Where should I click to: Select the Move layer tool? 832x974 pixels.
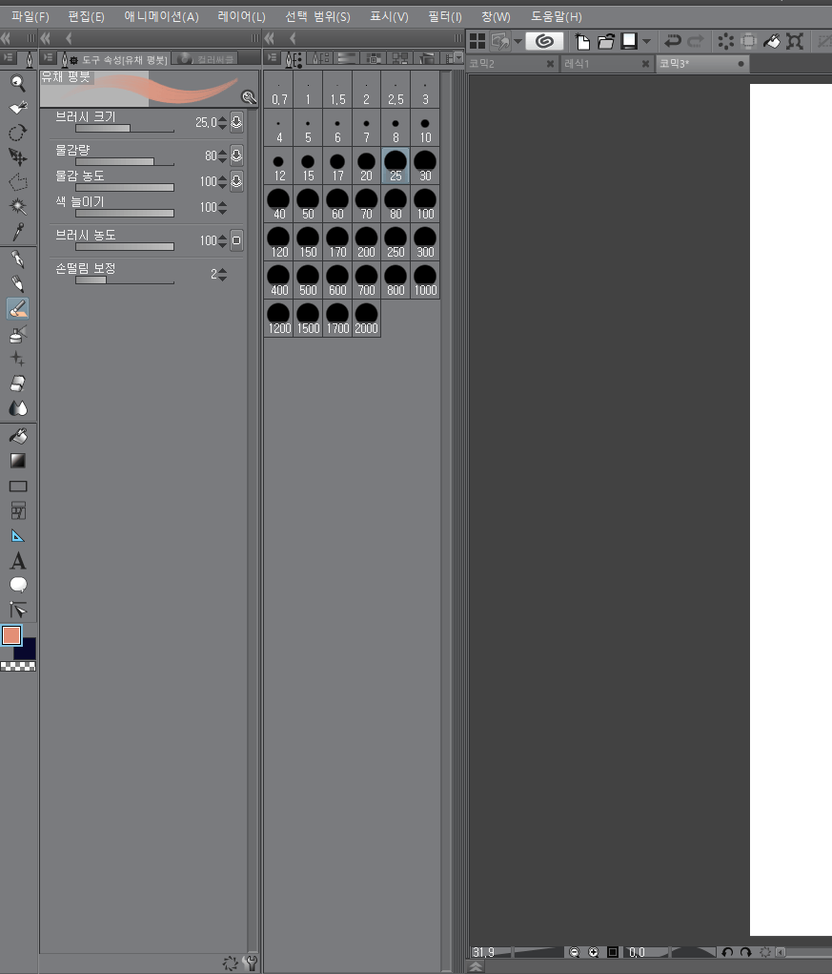(x=17, y=157)
